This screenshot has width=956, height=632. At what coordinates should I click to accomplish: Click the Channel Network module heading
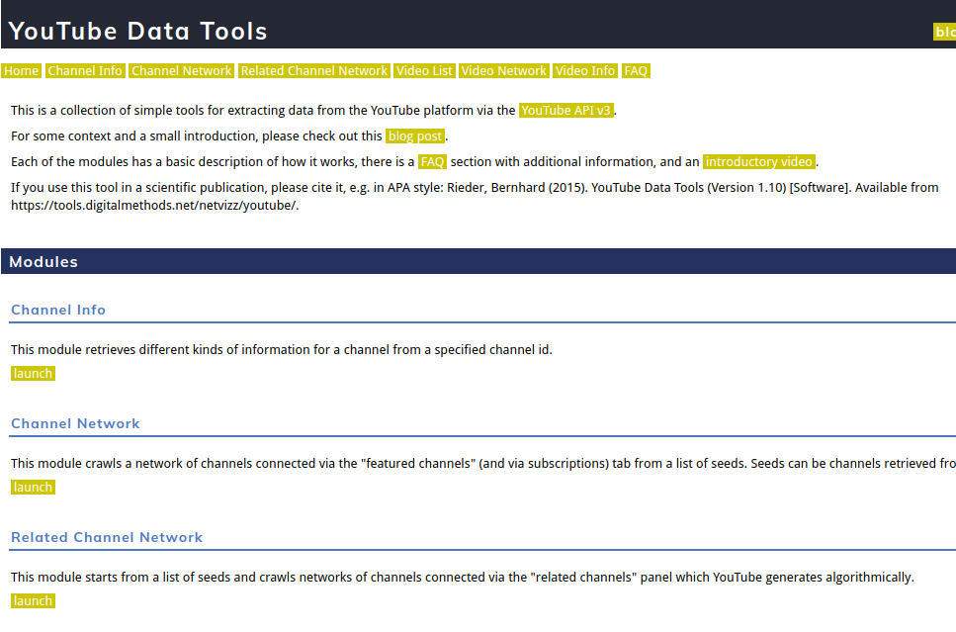[75, 423]
